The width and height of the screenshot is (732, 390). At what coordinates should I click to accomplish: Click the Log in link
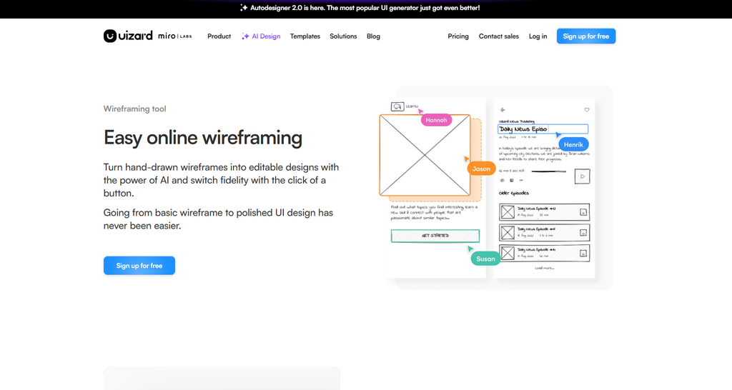pos(538,36)
